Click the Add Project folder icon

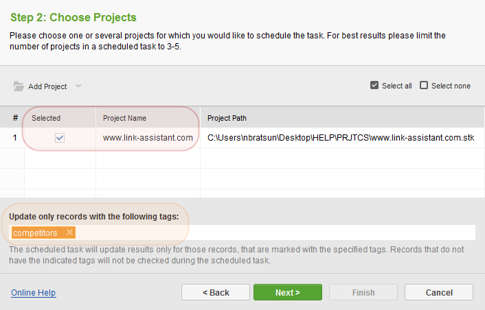click(19, 86)
